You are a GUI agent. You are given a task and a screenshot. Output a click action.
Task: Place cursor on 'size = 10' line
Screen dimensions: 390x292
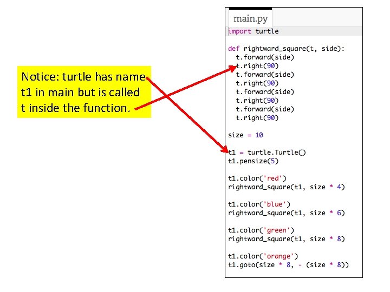pyautogui.click(x=245, y=135)
